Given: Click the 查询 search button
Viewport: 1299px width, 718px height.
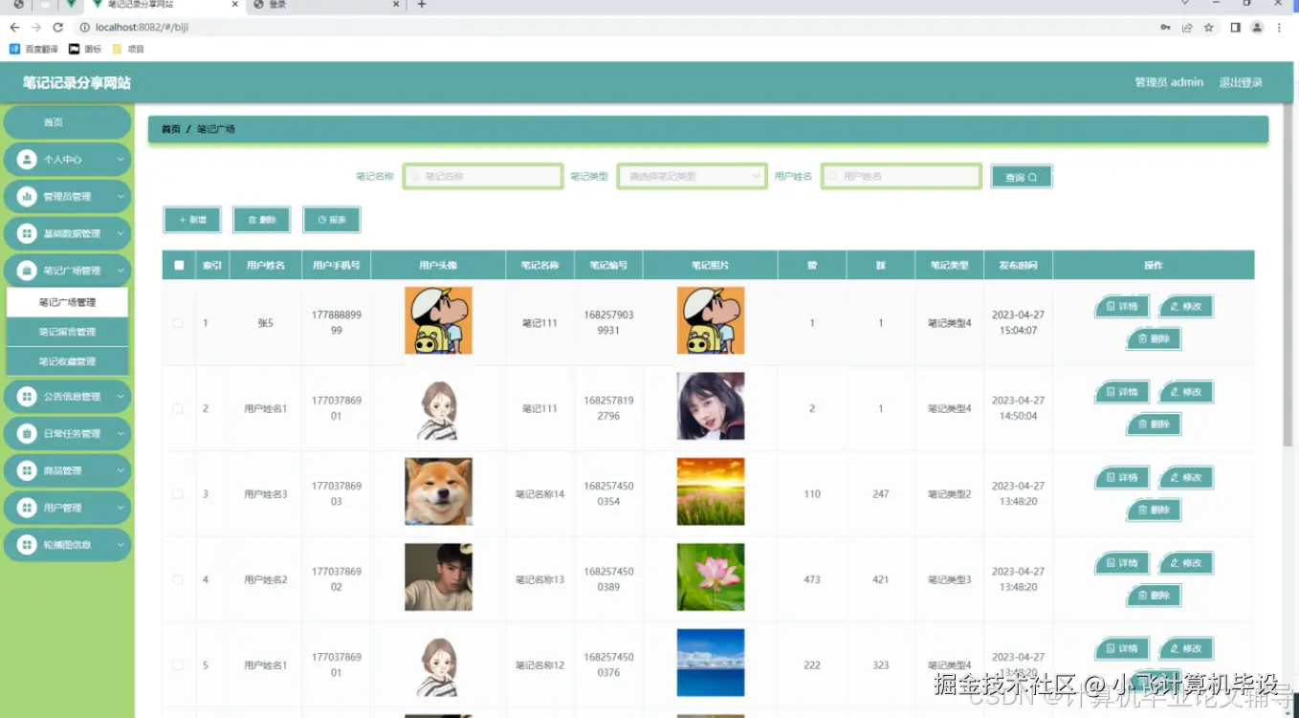Looking at the screenshot, I should click(x=1022, y=177).
